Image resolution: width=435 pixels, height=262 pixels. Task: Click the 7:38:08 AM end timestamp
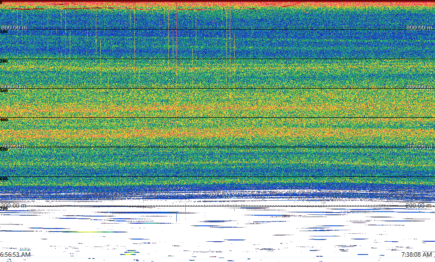417,255
